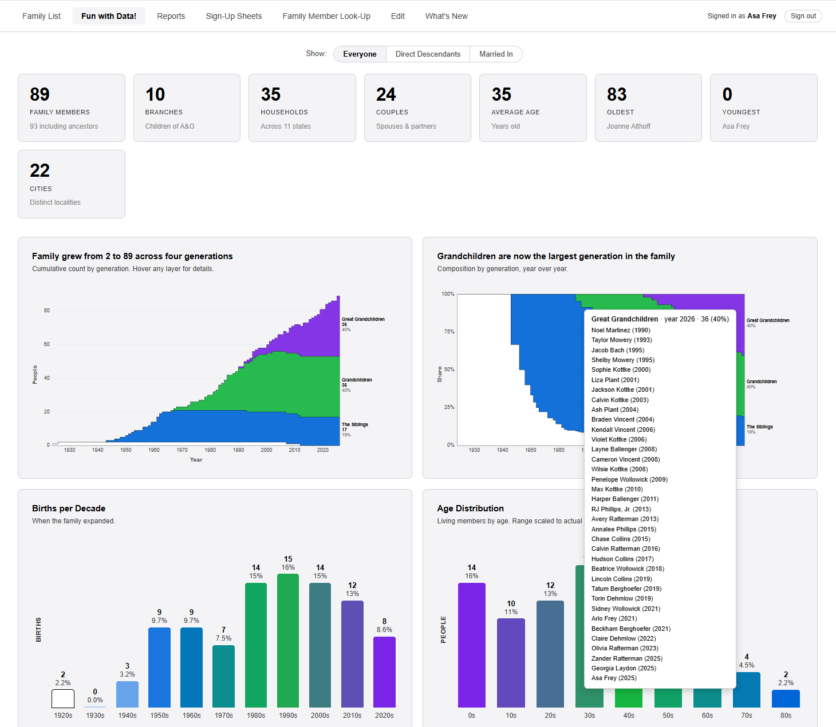The height and width of the screenshot is (727, 836).
Task: Click the Average Age card
Action: (x=533, y=108)
